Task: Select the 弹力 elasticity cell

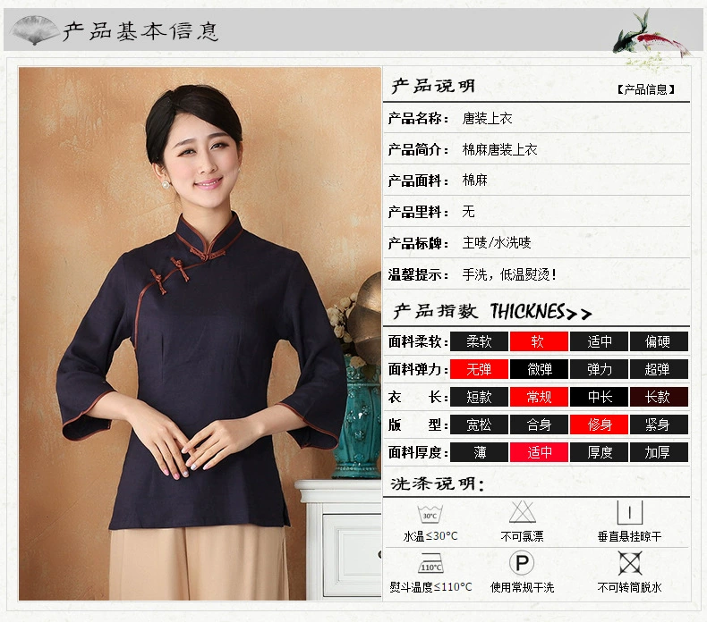Action: [x=600, y=369]
